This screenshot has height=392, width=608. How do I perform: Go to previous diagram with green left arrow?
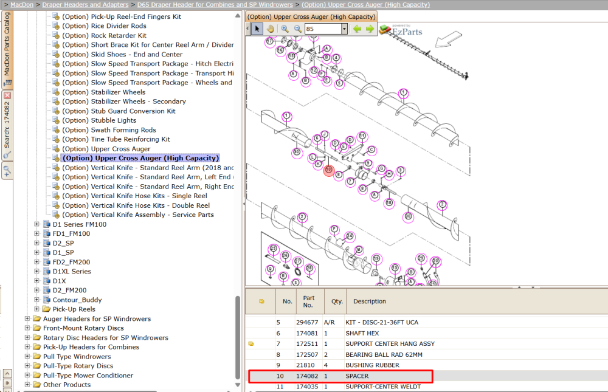(357, 29)
